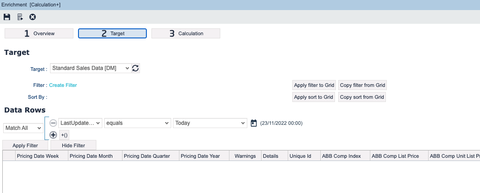The width and height of the screenshot is (480, 193).
Task: Add a new filter condition with plus icon
Action: [x=53, y=135]
